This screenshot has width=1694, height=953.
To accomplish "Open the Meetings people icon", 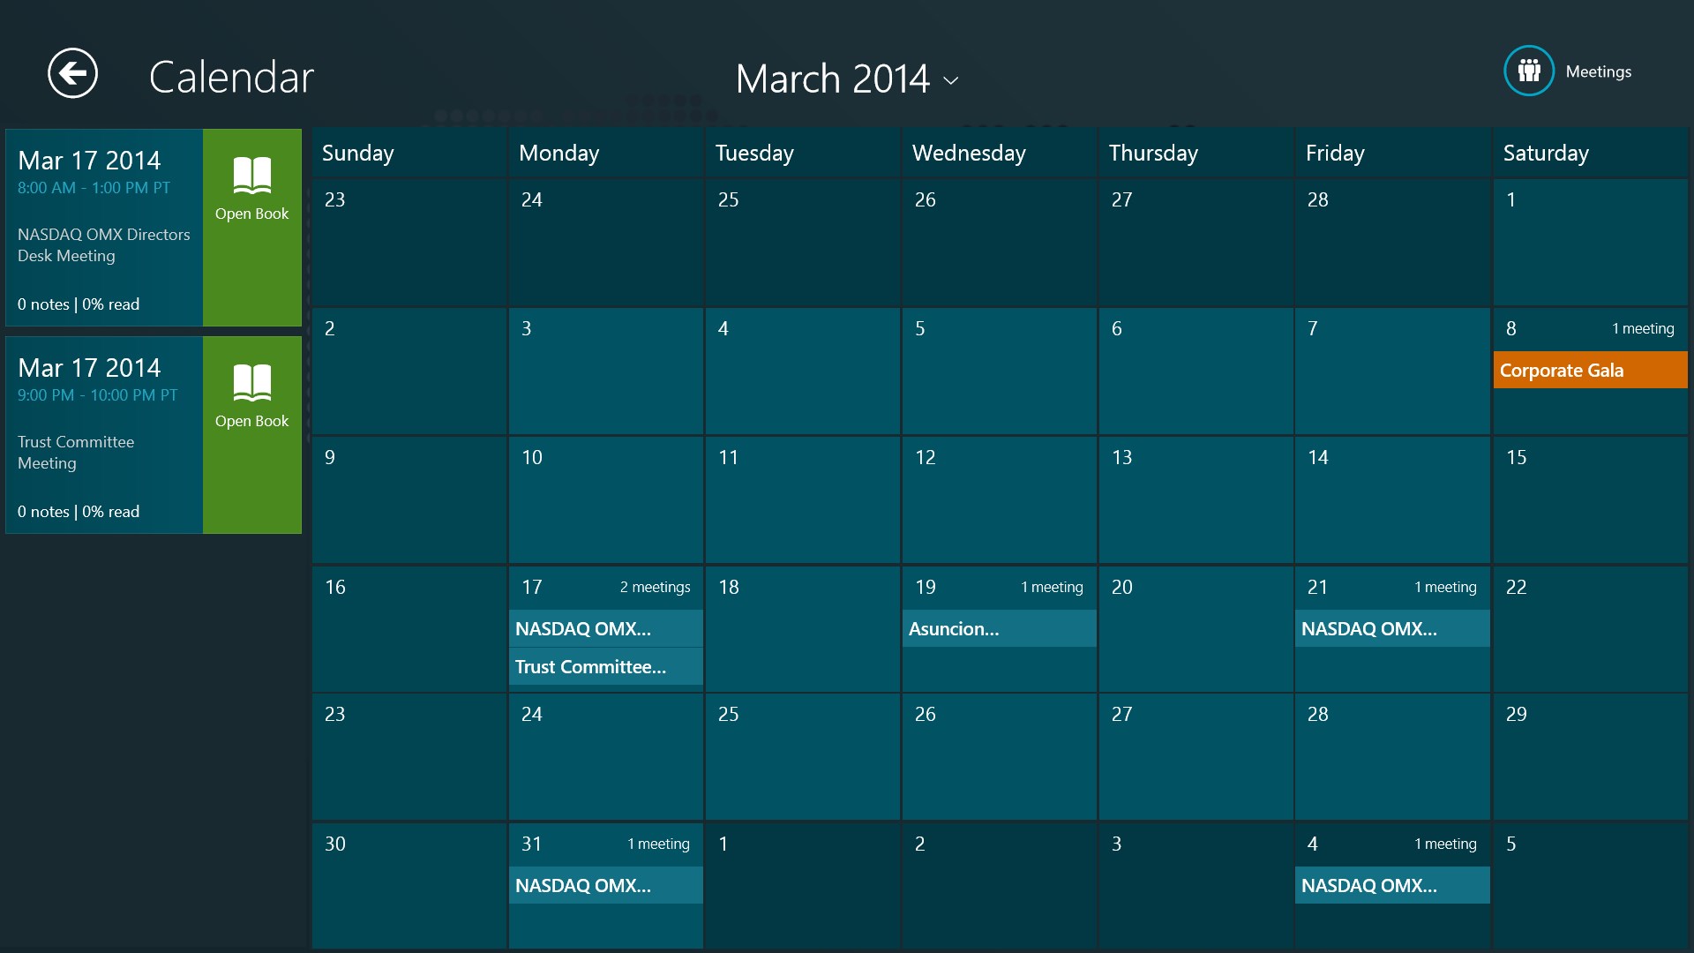I will coord(1528,71).
